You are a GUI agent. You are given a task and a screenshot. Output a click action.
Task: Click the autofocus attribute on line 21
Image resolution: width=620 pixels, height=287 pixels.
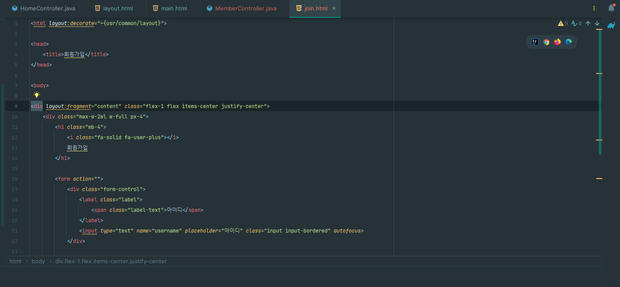[347, 231]
